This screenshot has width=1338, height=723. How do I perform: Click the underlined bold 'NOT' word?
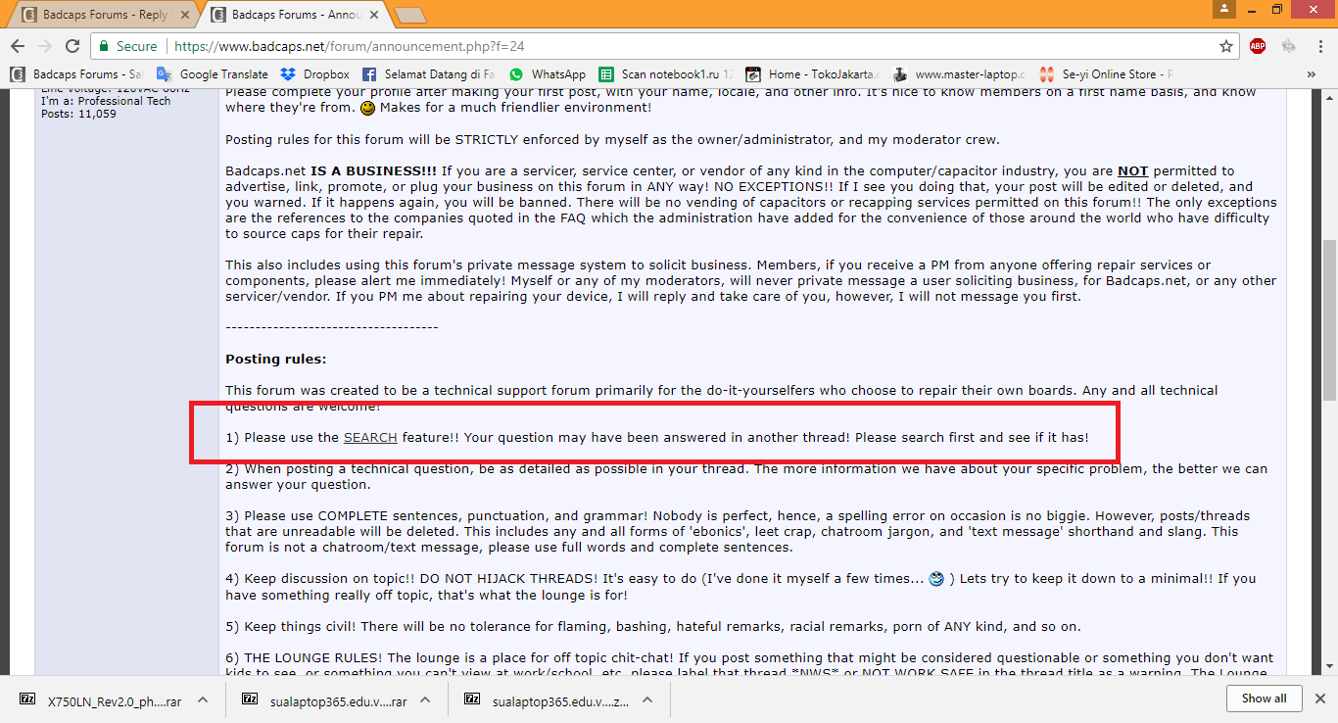pyautogui.click(x=1132, y=171)
